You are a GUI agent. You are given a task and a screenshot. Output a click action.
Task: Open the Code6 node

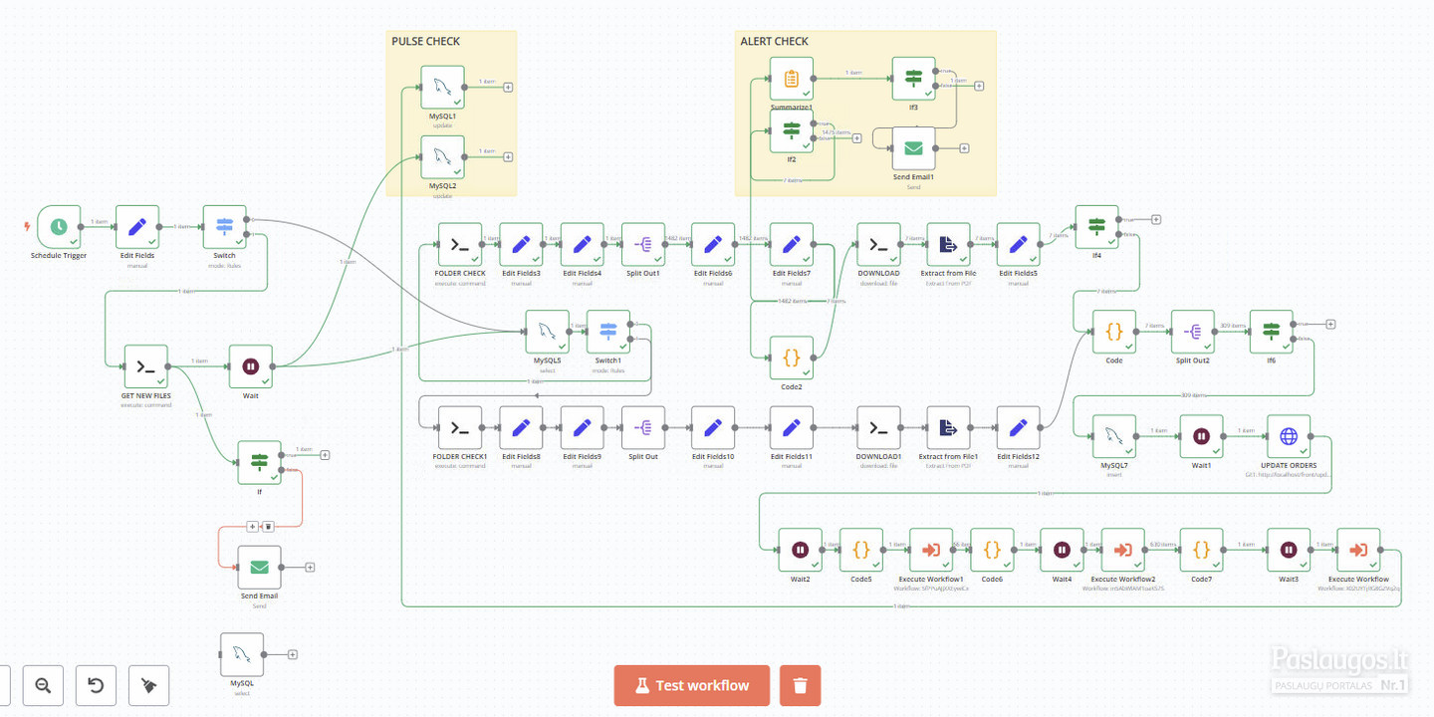point(992,550)
